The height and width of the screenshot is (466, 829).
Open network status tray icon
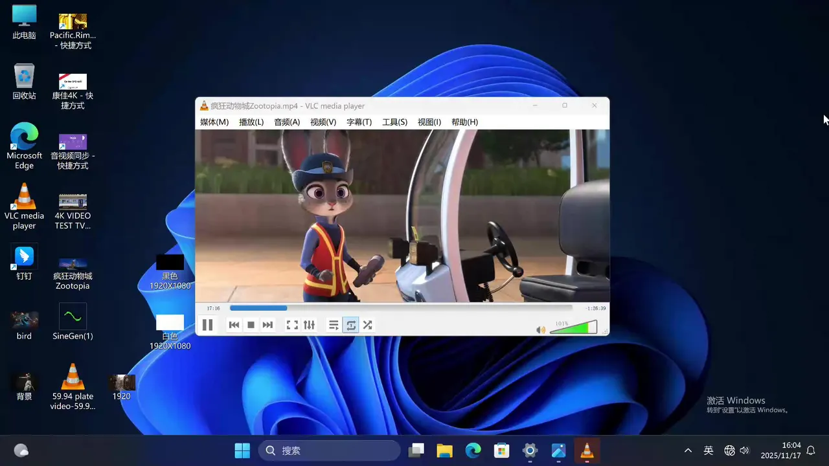pos(729,450)
